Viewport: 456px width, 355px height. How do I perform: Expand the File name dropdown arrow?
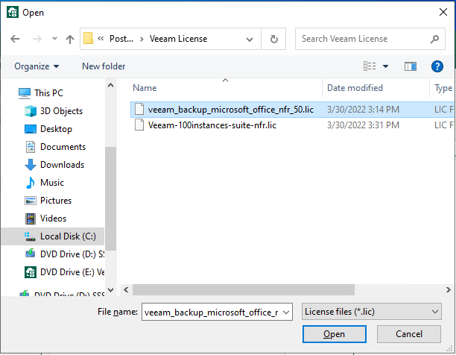click(x=286, y=312)
